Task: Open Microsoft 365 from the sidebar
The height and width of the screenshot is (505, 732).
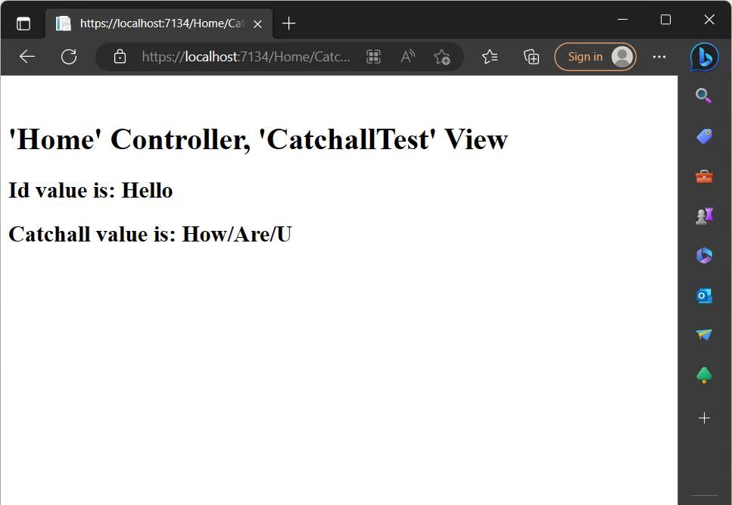Action: 704,255
